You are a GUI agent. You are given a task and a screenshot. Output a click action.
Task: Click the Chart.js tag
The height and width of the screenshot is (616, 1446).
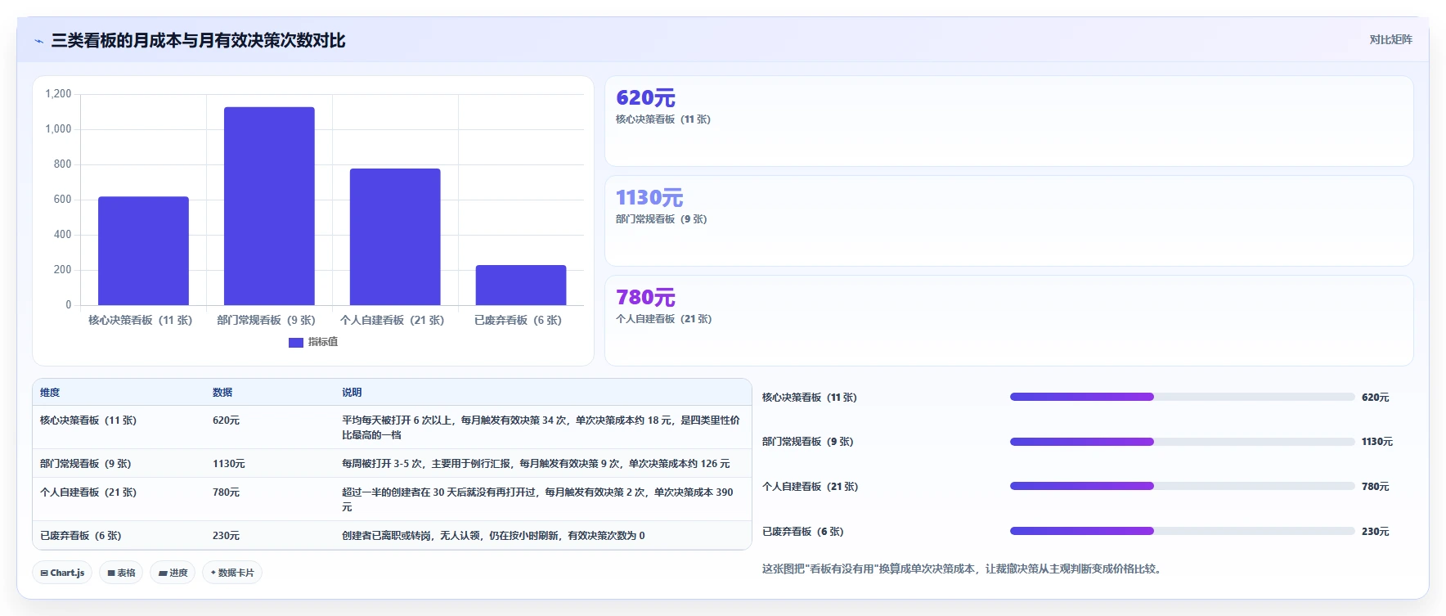coord(62,573)
